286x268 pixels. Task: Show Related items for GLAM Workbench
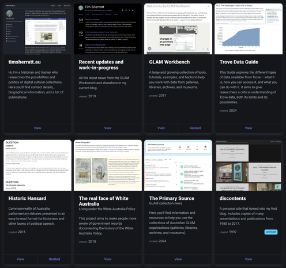(195, 128)
